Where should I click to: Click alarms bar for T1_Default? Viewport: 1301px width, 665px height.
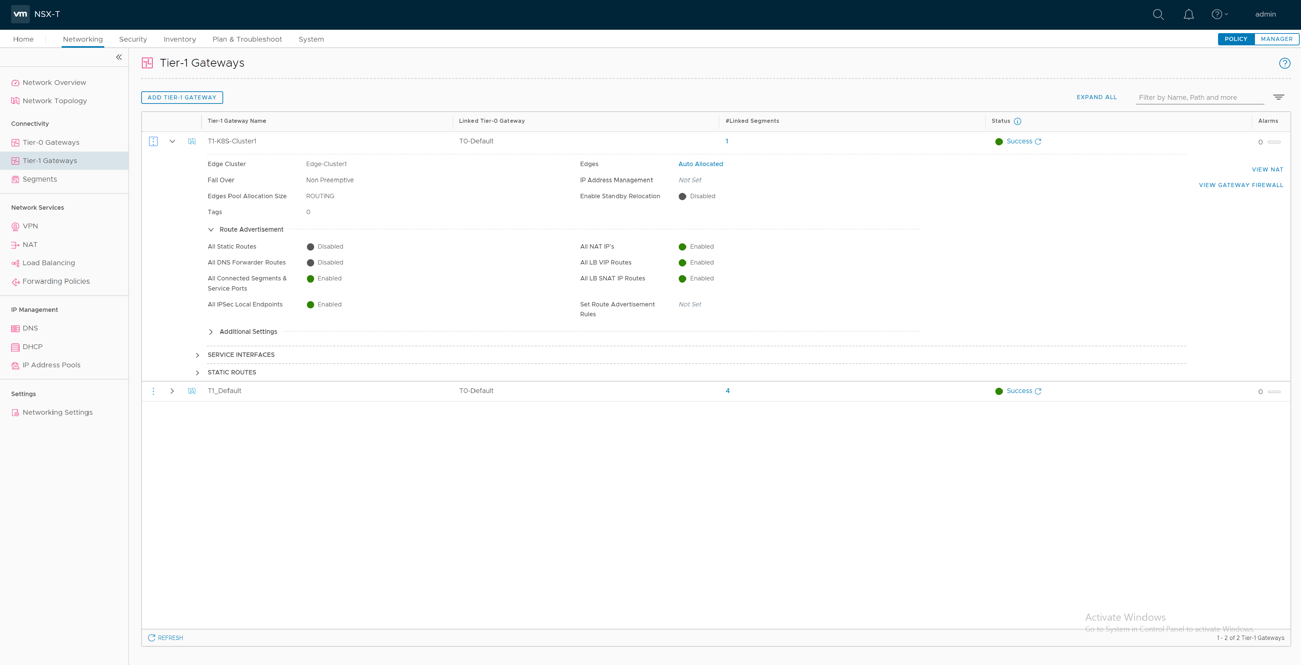coord(1274,392)
